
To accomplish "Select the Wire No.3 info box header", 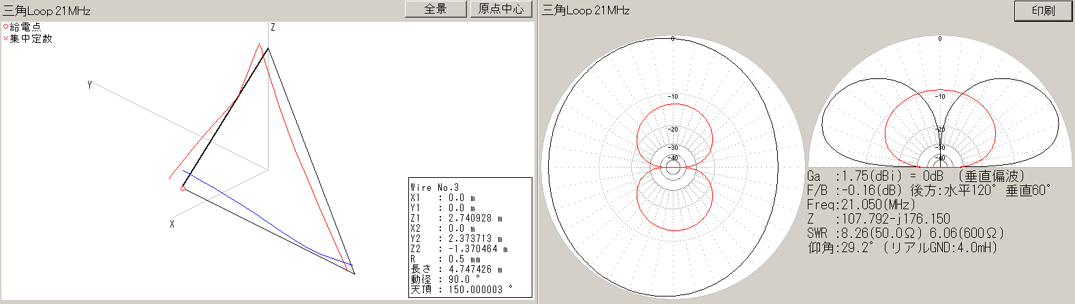I will click(x=435, y=187).
